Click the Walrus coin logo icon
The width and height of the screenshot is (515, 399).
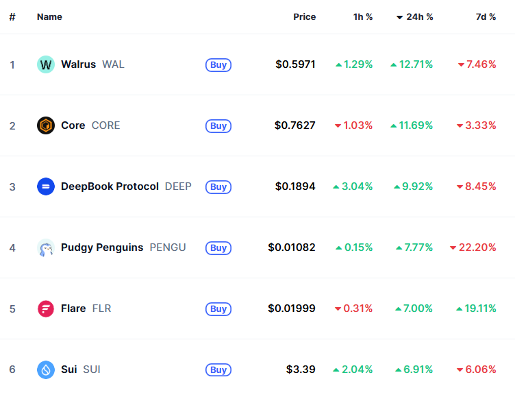pyautogui.click(x=46, y=65)
